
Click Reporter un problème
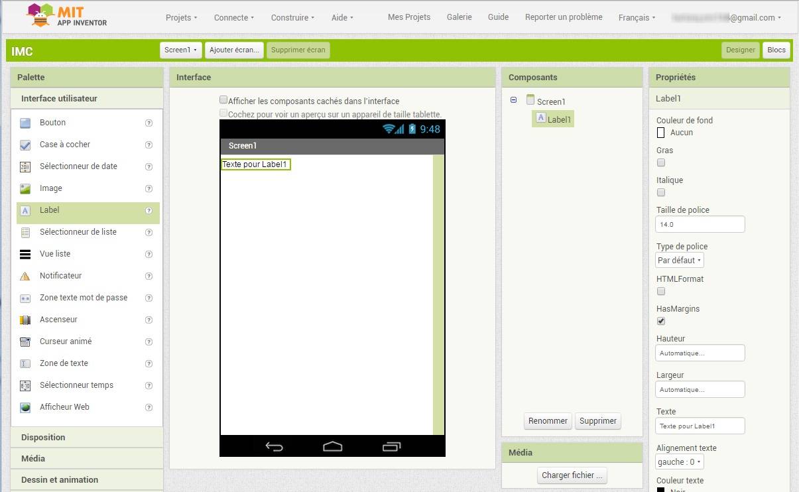tap(564, 17)
